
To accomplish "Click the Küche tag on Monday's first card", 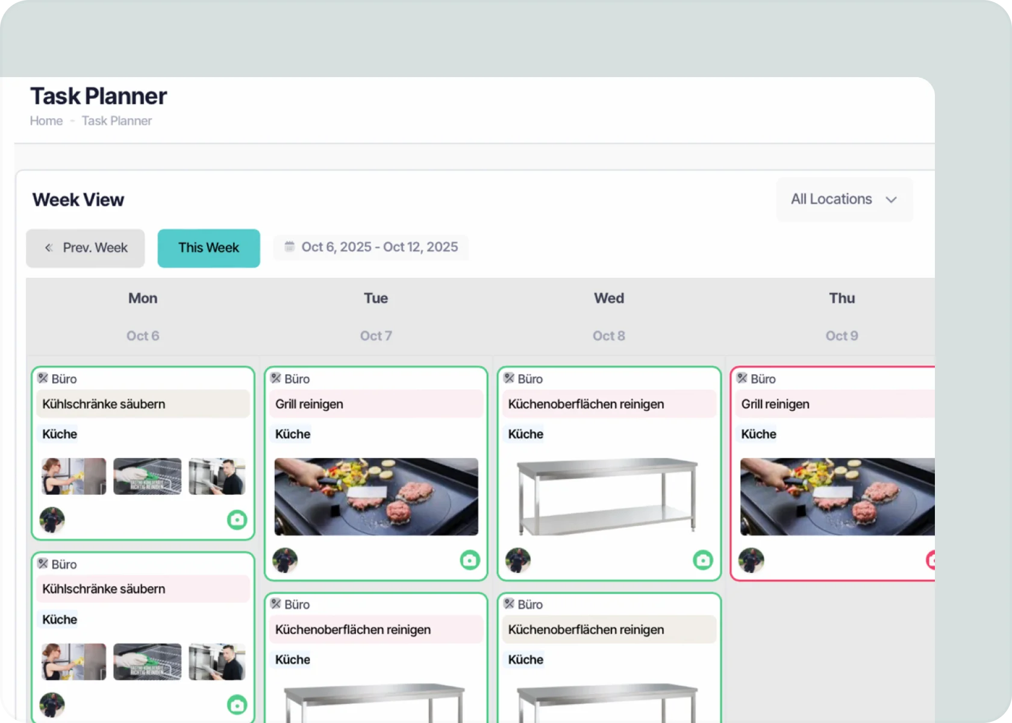I will click(x=60, y=434).
